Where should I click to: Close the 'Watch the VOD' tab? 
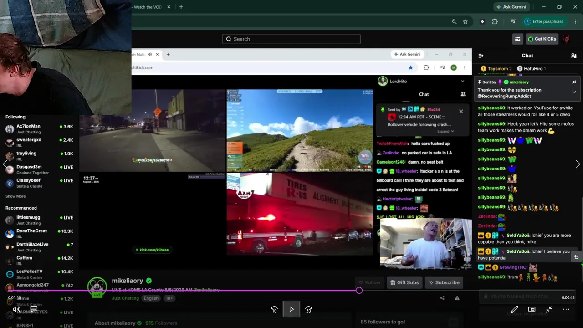(169, 7)
